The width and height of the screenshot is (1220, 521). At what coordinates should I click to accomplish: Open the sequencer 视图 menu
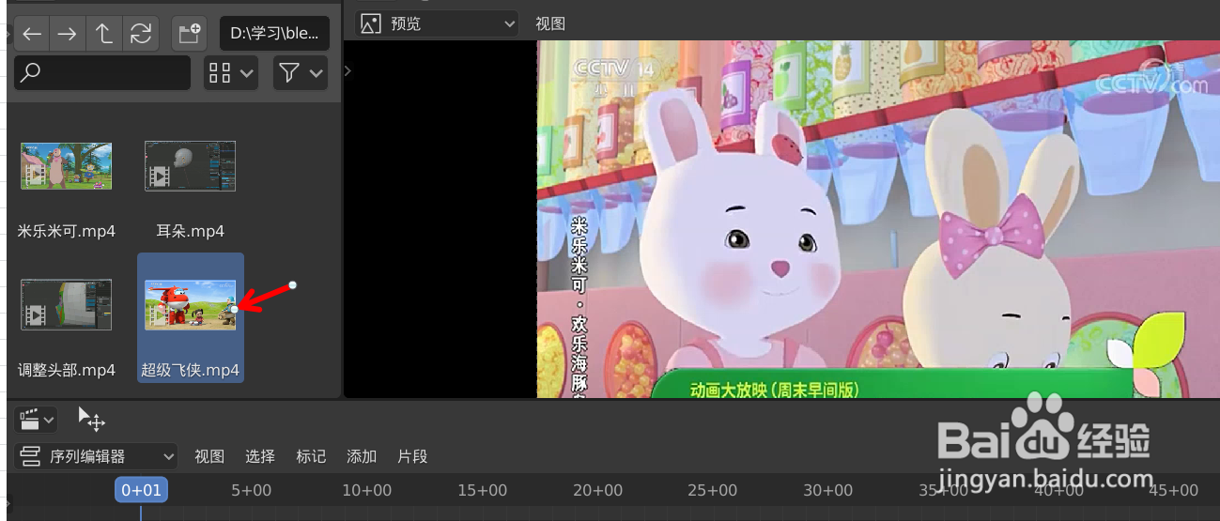(x=209, y=456)
